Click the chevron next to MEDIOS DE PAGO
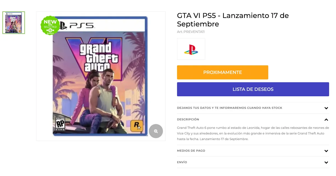The image size is (336, 176). coord(326,150)
